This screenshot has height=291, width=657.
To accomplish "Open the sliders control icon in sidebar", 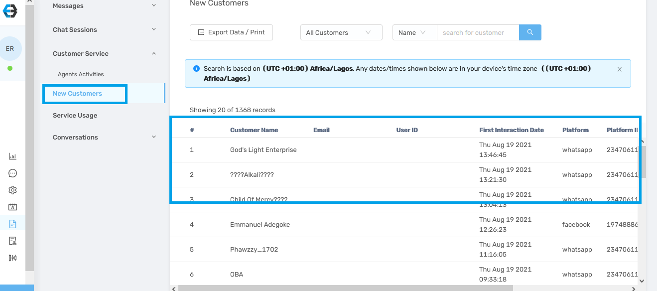I will pos(13,258).
